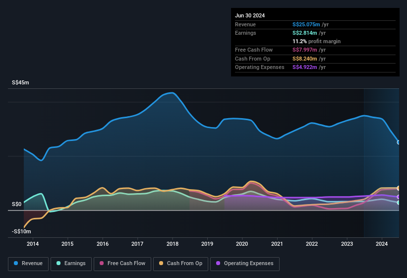Click the purple Operating Expenses end-point marker
The width and height of the screenshot is (407, 278).
[x=399, y=197]
